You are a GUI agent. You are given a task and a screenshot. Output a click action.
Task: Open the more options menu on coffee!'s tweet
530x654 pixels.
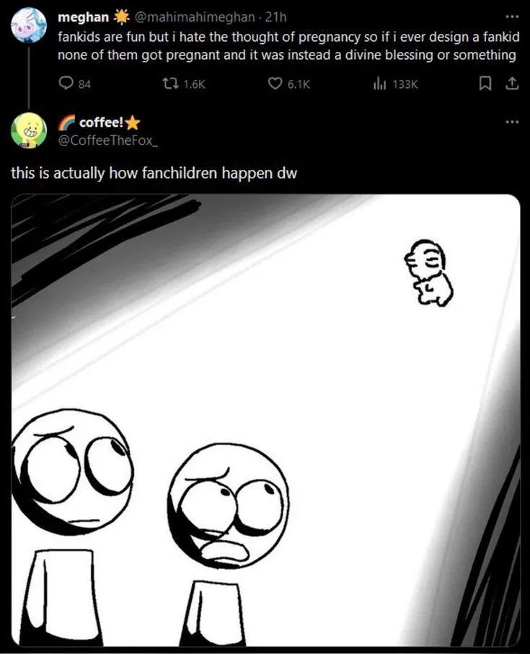pyautogui.click(x=512, y=122)
